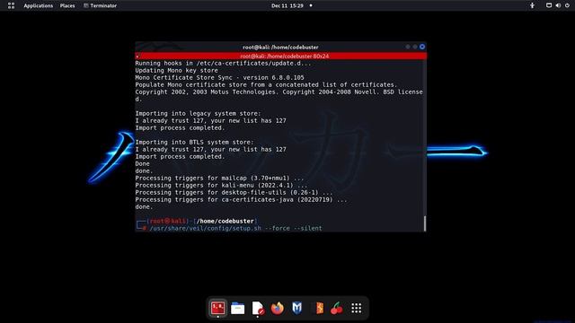Image resolution: width=575 pixels, height=323 pixels.
Task: Click 'Importing into BTLS system store:' line
Action: tap(194, 142)
